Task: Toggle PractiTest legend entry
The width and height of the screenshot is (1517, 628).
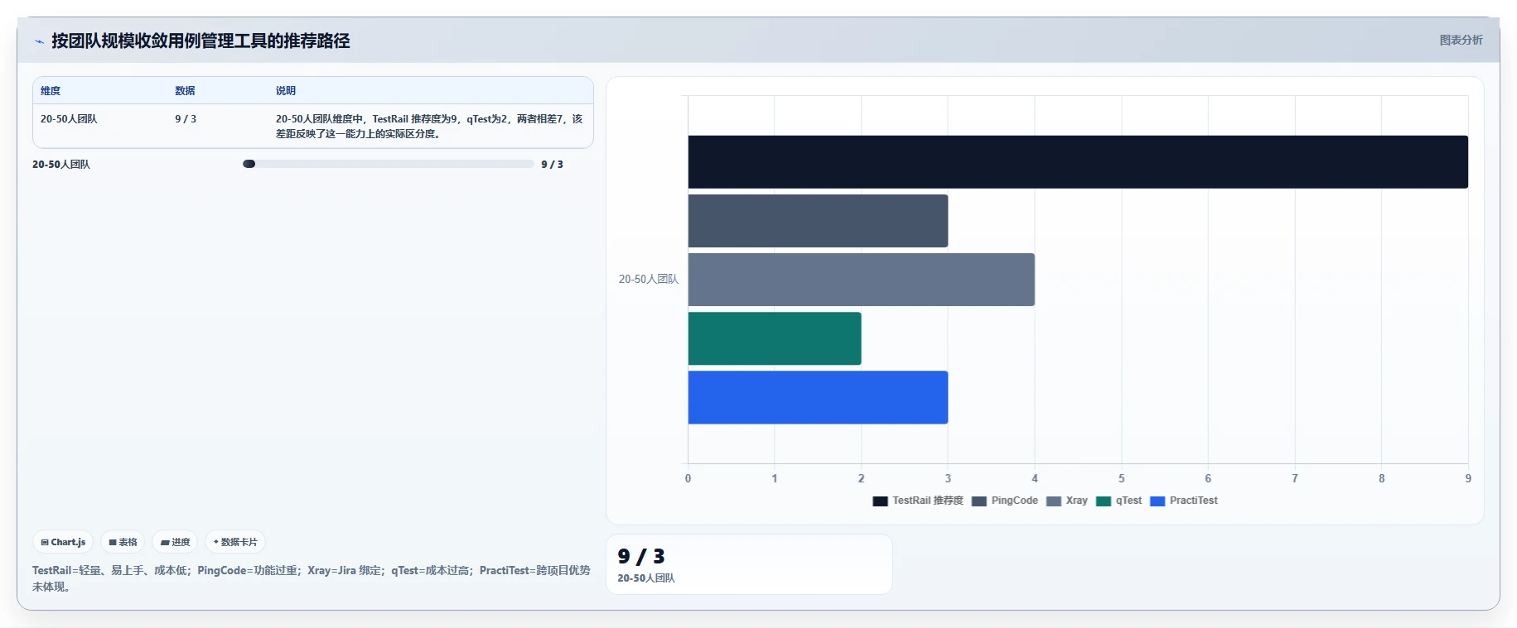Action: click(x=1184, y=501)
